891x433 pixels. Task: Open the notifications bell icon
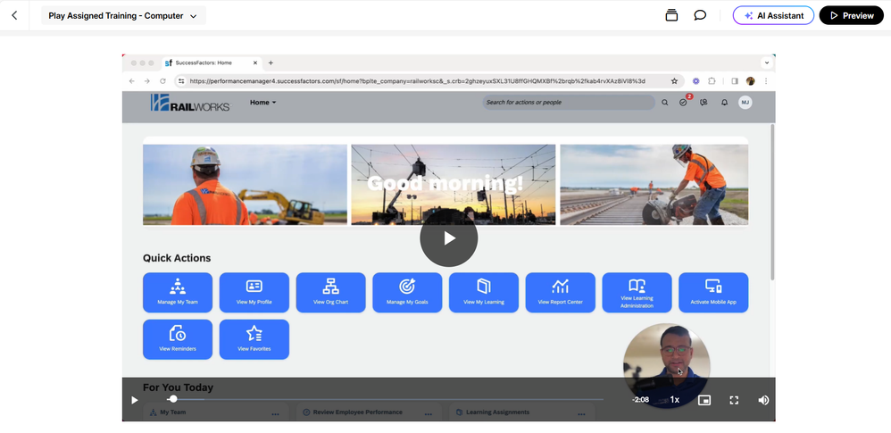point(724,103)
